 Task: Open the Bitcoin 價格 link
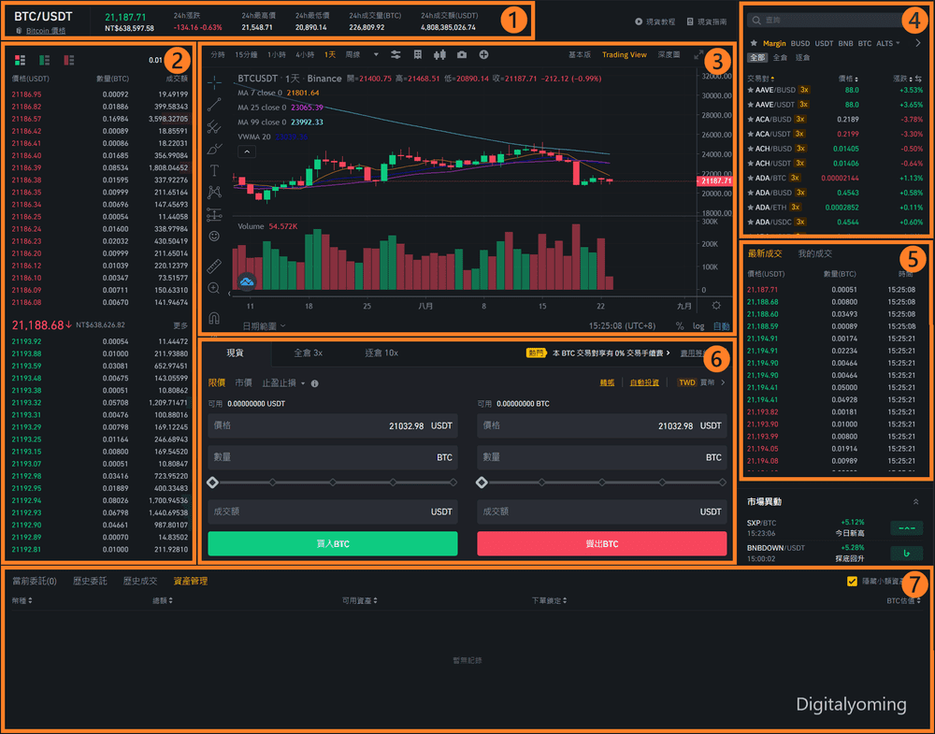coord(45,31)
